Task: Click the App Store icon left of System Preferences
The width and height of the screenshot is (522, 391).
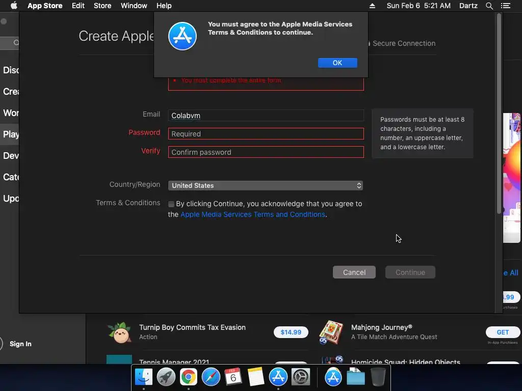Action: pos(278,377)
